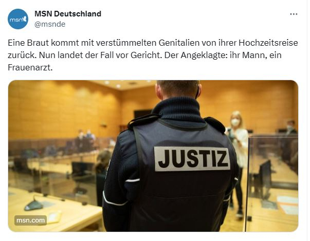This screenshot has height=241, width=310.
Task: Click the MSN Deutschland display name
Action: tap(68, 14)
